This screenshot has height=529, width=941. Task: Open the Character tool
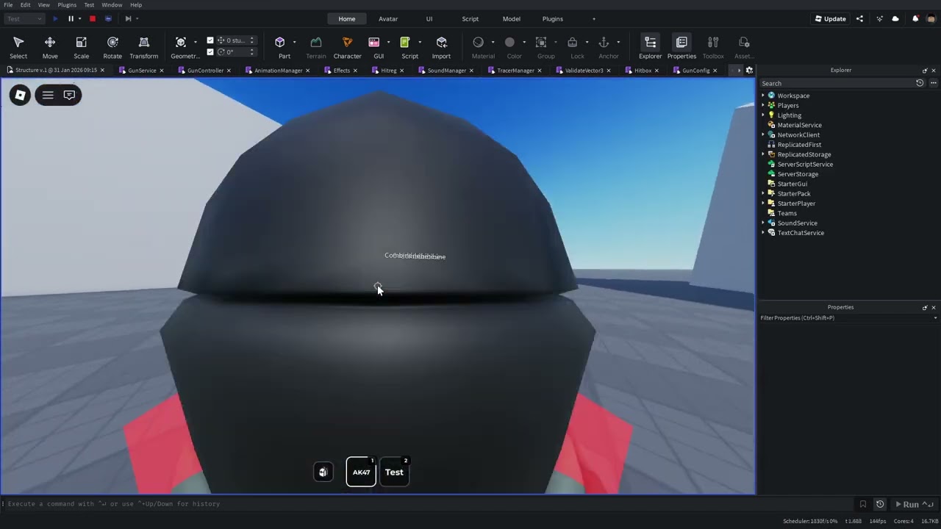point(347,47)
